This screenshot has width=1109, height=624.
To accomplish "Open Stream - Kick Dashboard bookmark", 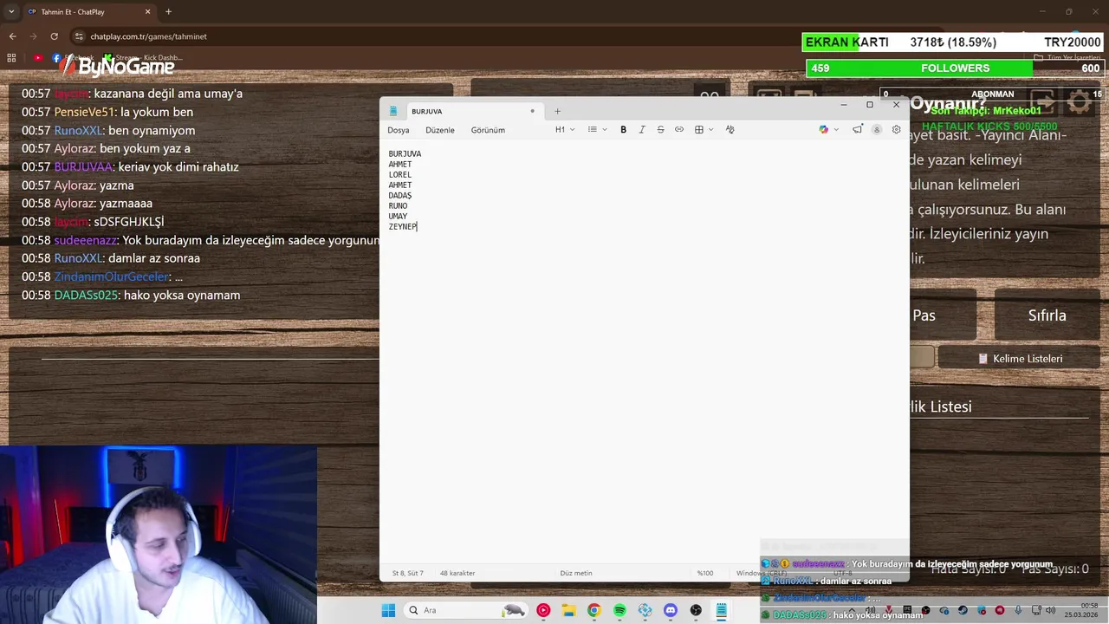I will (143, 58).
